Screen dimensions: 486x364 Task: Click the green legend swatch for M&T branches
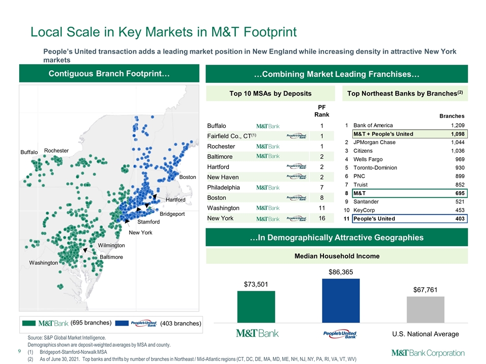pos(29,323)
